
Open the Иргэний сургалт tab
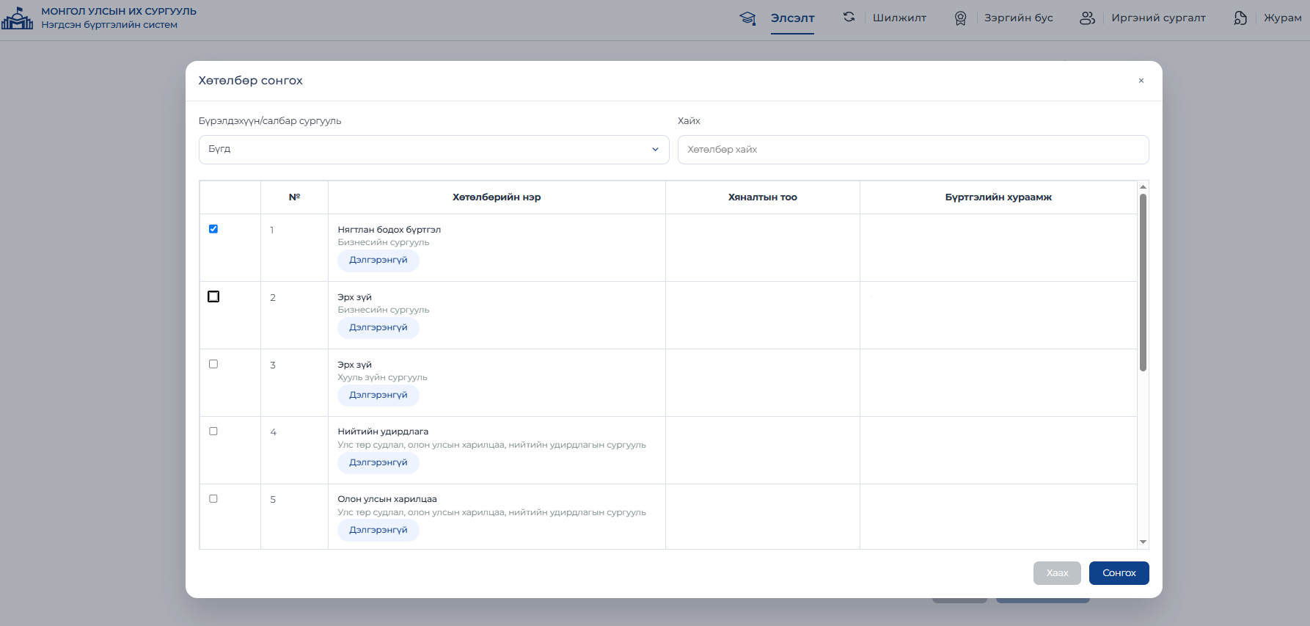[x=1158, y=18]
